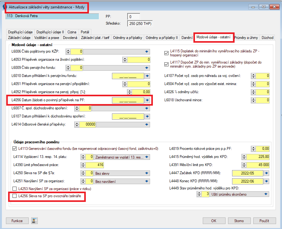Click the OK button

click(214, 221)
